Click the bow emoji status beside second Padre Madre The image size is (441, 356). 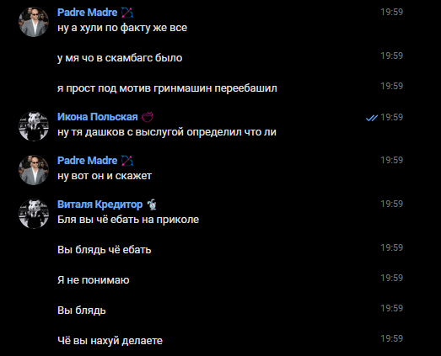[x=127, y=161]
